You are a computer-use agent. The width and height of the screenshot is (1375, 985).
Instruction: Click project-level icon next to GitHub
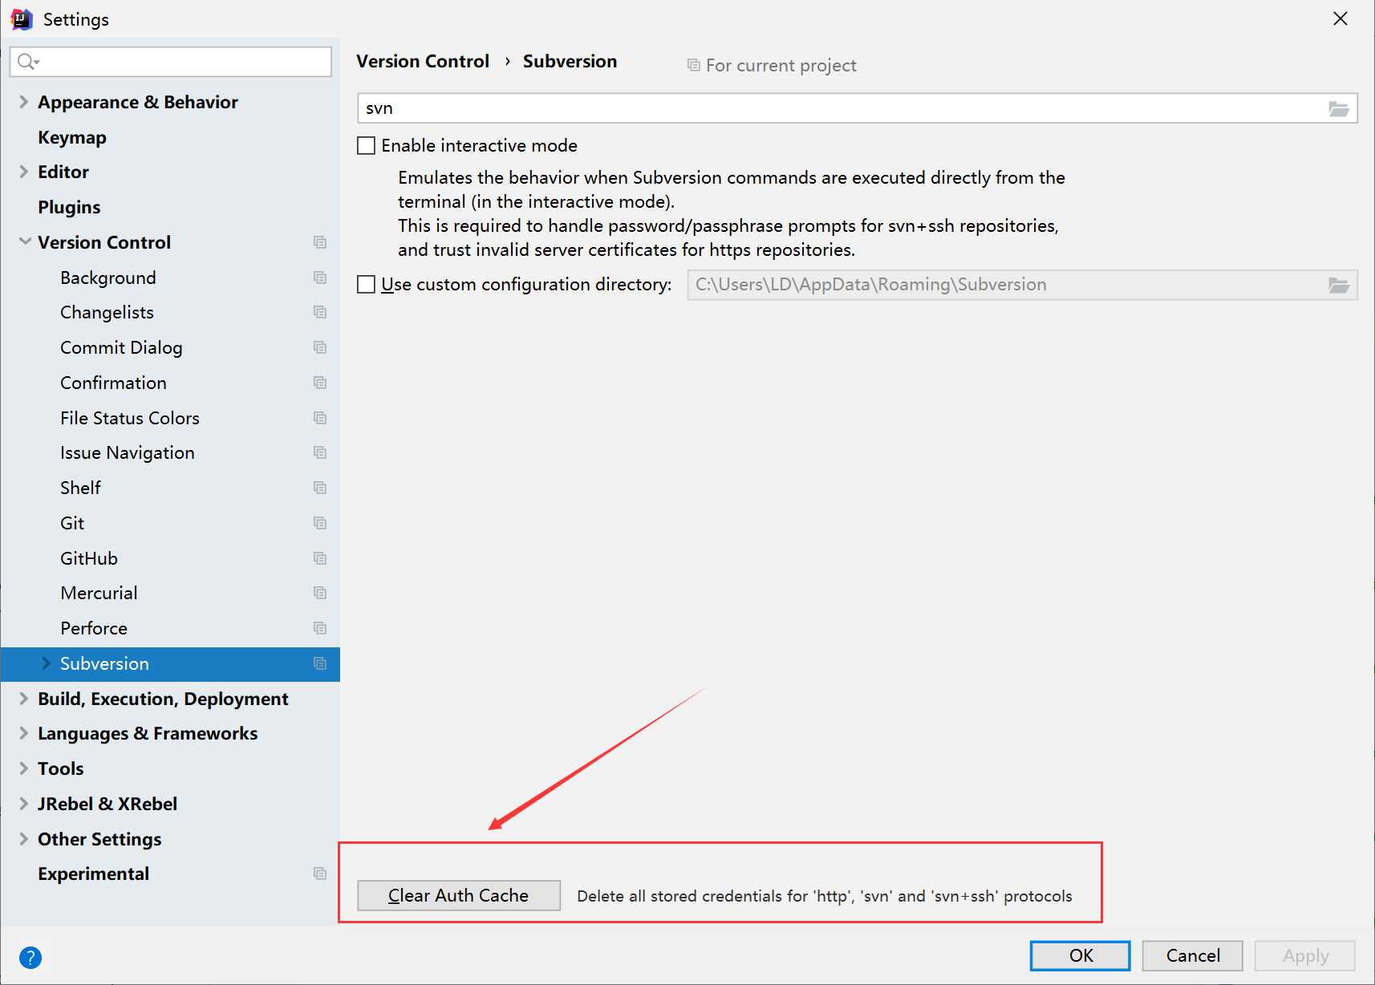click(x=320, y=558)
